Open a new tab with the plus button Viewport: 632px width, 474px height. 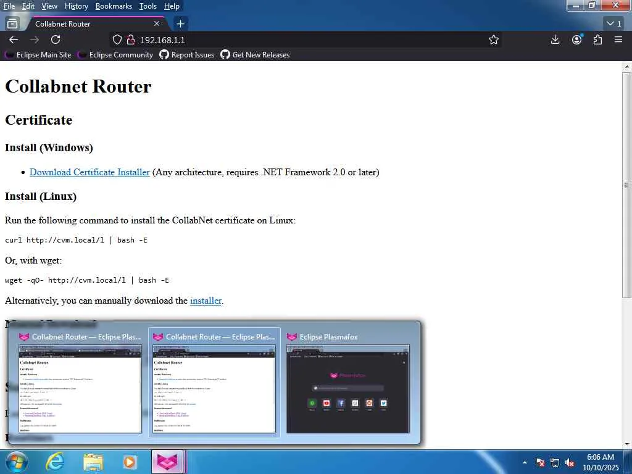tap(181, 24)
